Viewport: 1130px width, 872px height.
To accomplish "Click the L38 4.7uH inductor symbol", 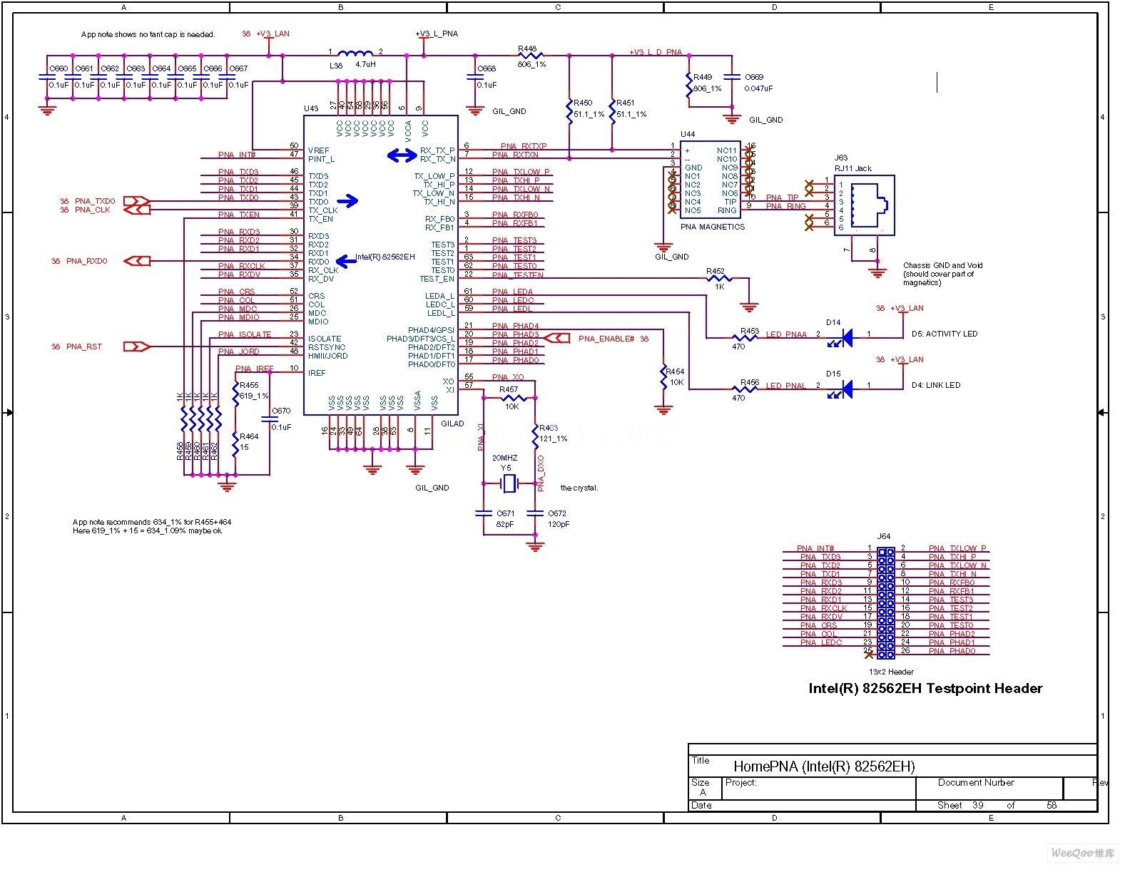I will [355, 53].
